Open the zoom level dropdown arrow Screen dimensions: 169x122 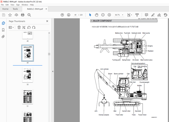click(123, 15)
